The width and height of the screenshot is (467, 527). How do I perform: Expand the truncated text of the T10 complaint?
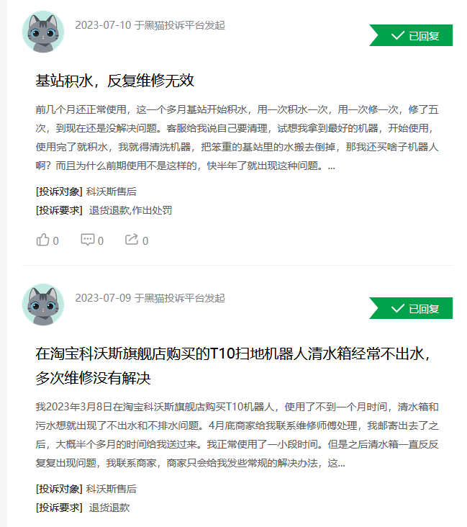(x=342, y=464)
